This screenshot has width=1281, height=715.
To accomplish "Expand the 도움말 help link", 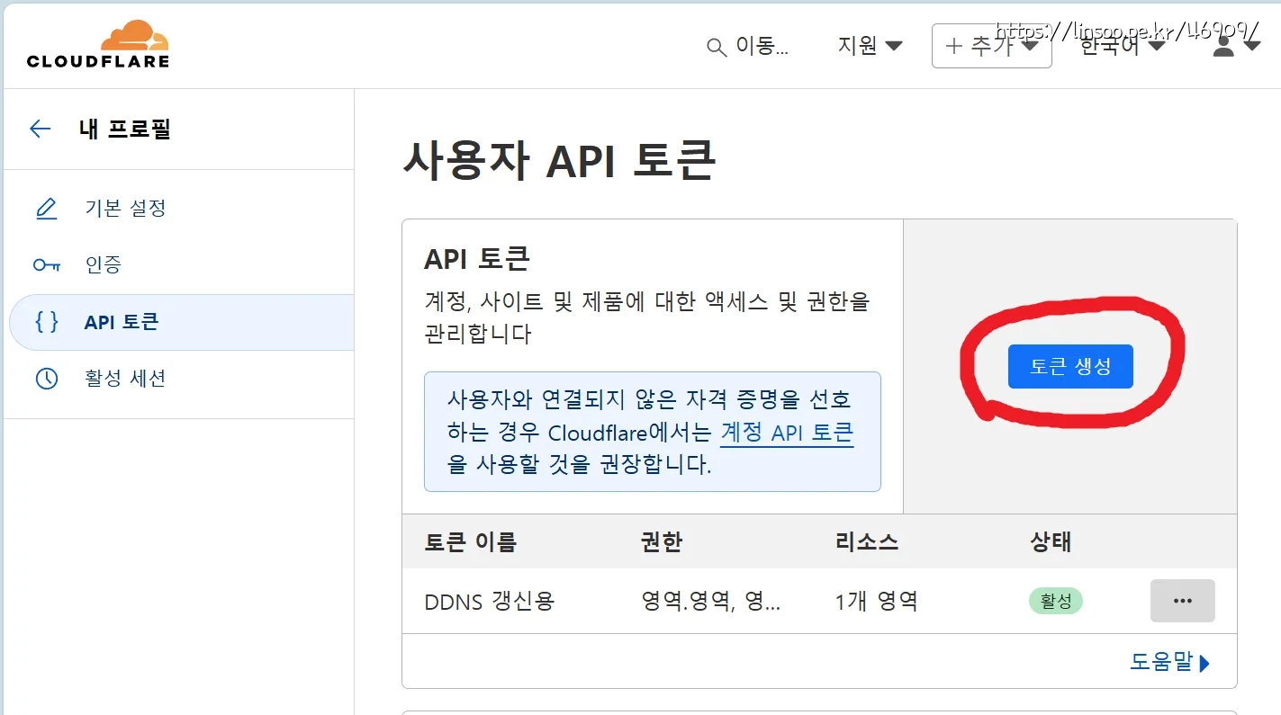I will click(1170, 662).
